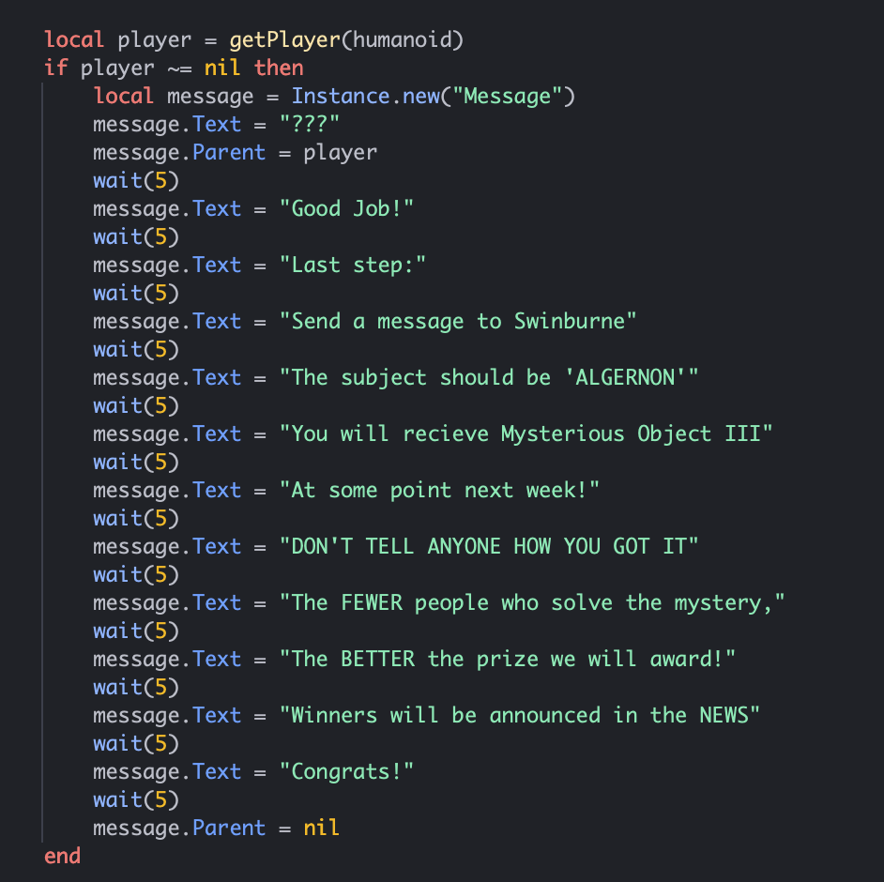Place cursor on the 'then' keyword

279,68
